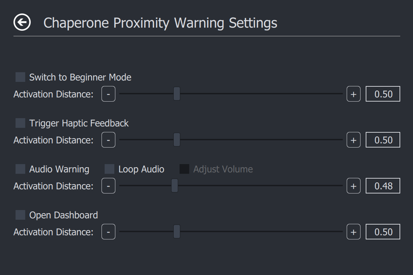Decrease Beginner Mode activation distance with minus

[108, 94]
